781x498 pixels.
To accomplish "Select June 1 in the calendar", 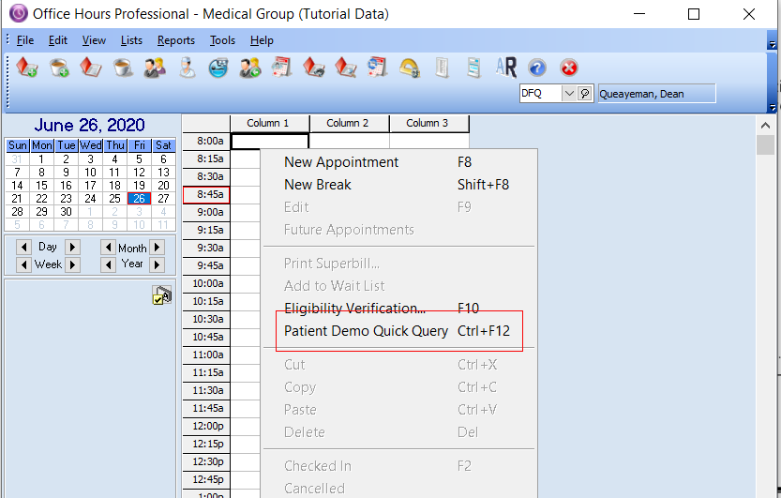I will tap(41, 158).
